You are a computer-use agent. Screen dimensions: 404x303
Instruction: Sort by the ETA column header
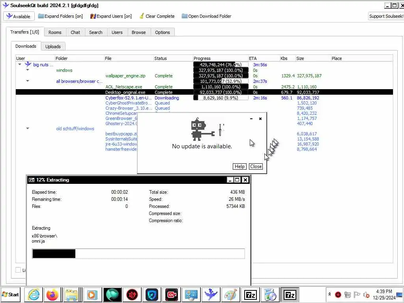click(x=264, y=58)
